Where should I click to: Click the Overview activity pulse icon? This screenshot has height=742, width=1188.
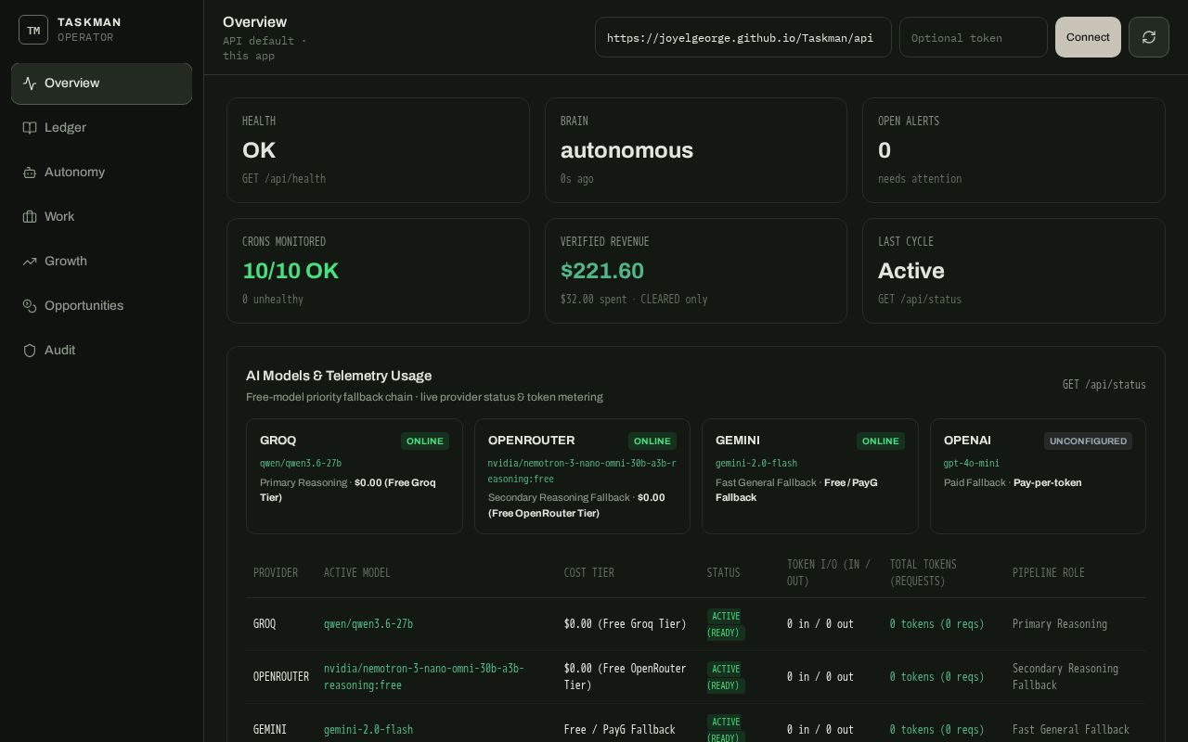[30, 83]
